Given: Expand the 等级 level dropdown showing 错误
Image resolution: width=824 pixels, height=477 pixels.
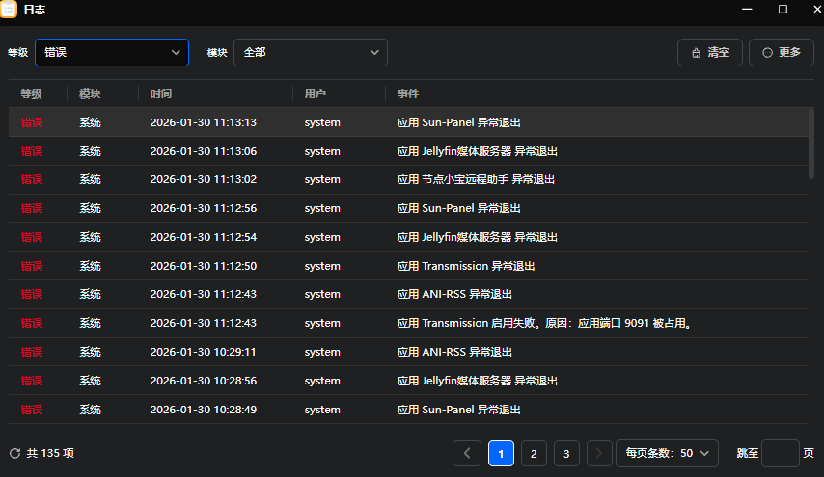Looking at the screenshot, I should (x=112, y=53).
